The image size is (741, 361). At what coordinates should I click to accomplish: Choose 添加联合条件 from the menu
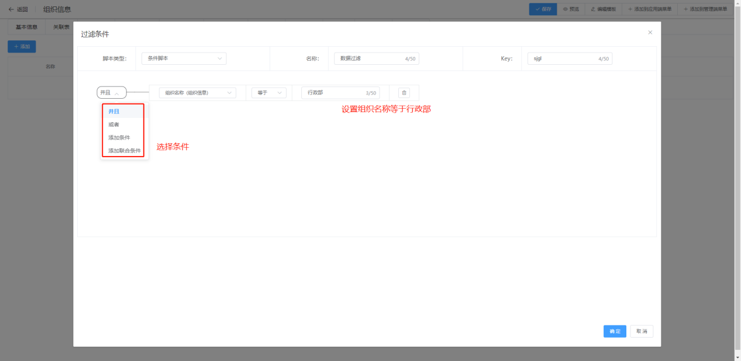[123, 151]
